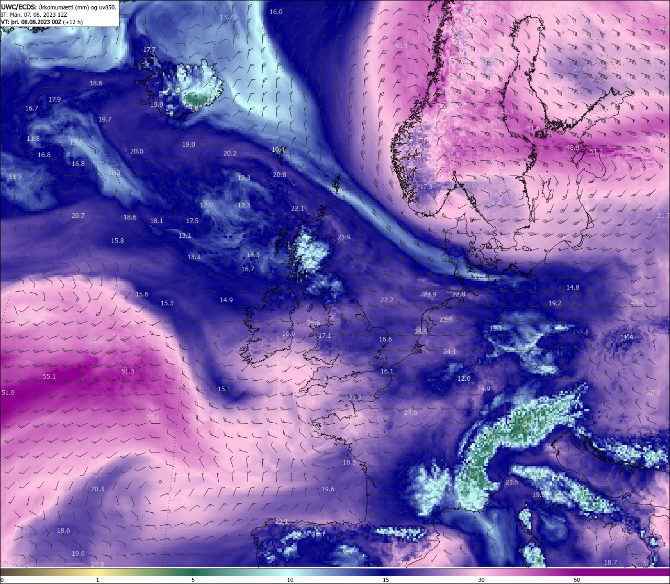Click the 22.8 value near northern Germany
The width and height of the screenshot is (670, 584).
pyautogui.click(x=459, y=294)
